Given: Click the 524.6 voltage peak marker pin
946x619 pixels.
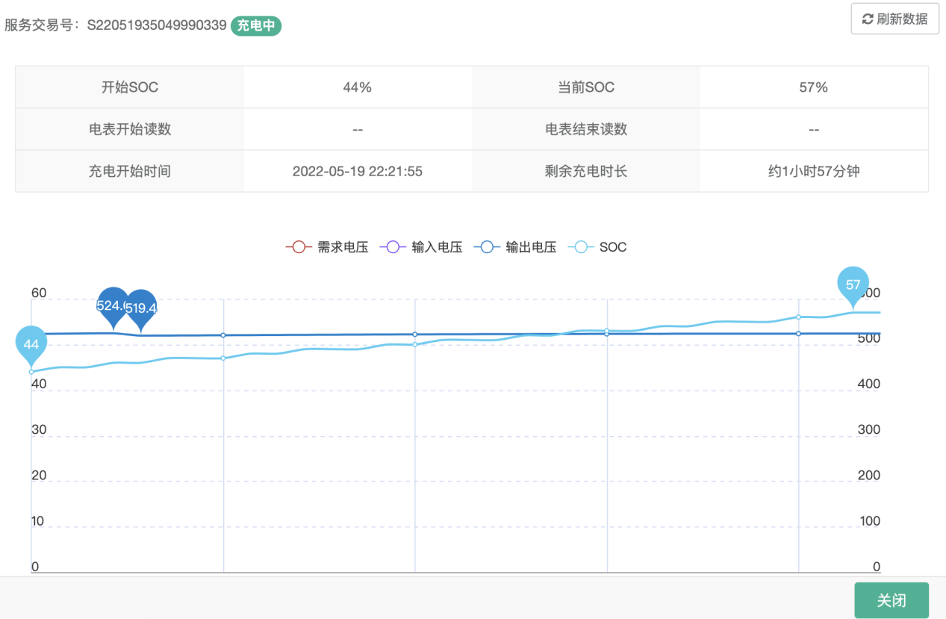Looking at the screenshot, I should tap(113, 305).
